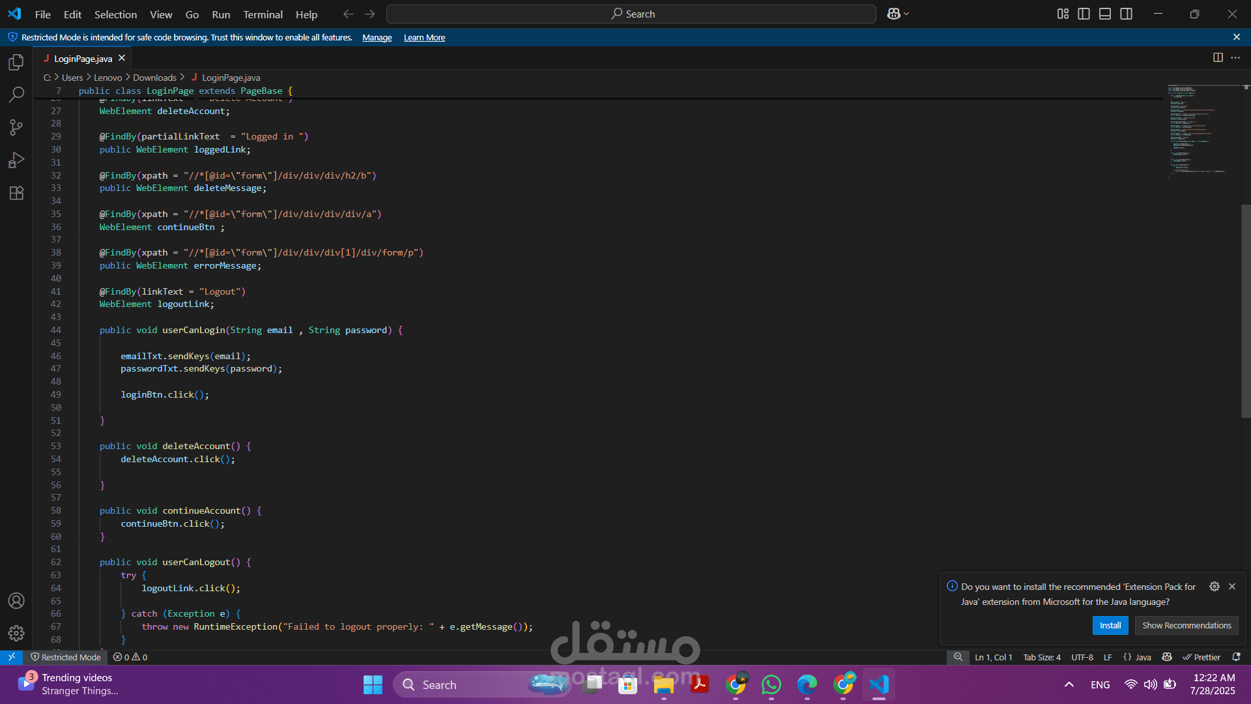Open the Copilot chat dropdown arrow
Viewport: 1251px width, 704px height.
pyautogui.click(x=906, y=14)
